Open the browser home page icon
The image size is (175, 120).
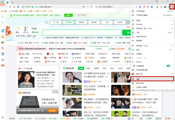14,7
